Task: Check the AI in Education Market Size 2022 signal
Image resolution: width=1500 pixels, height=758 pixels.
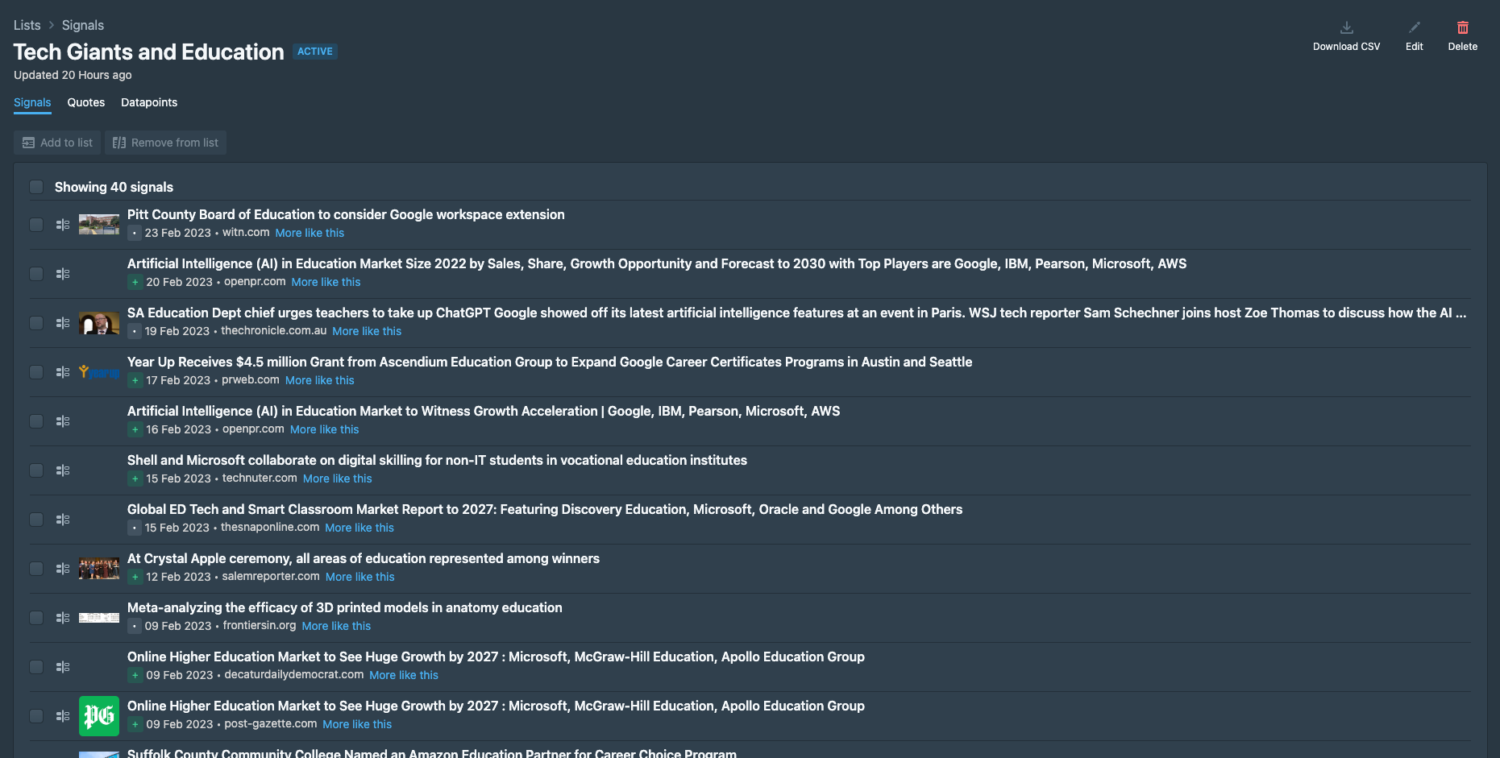Action: coord(36,274)
